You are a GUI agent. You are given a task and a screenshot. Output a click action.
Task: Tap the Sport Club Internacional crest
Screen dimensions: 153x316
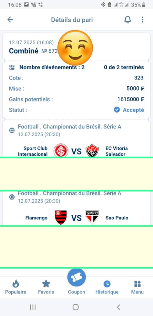click(61, 150)
